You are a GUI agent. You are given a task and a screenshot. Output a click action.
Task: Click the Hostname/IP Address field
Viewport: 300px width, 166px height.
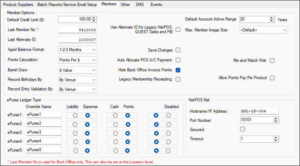(259, 111)
